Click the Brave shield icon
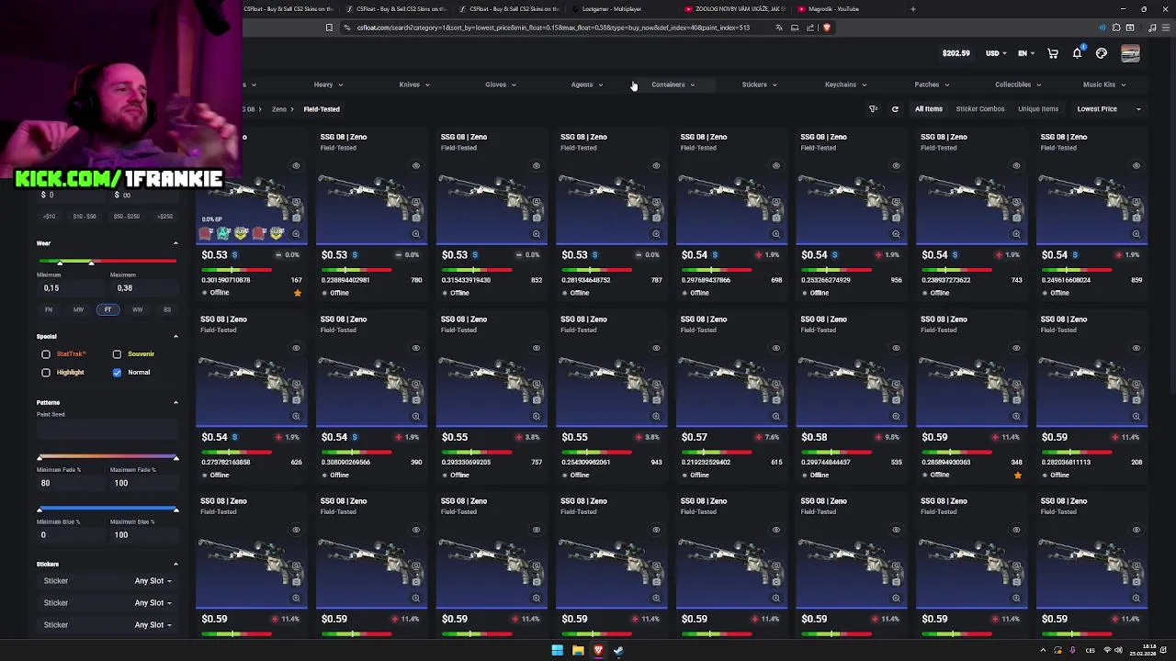The image size is (1176, 661). (826, 28)
